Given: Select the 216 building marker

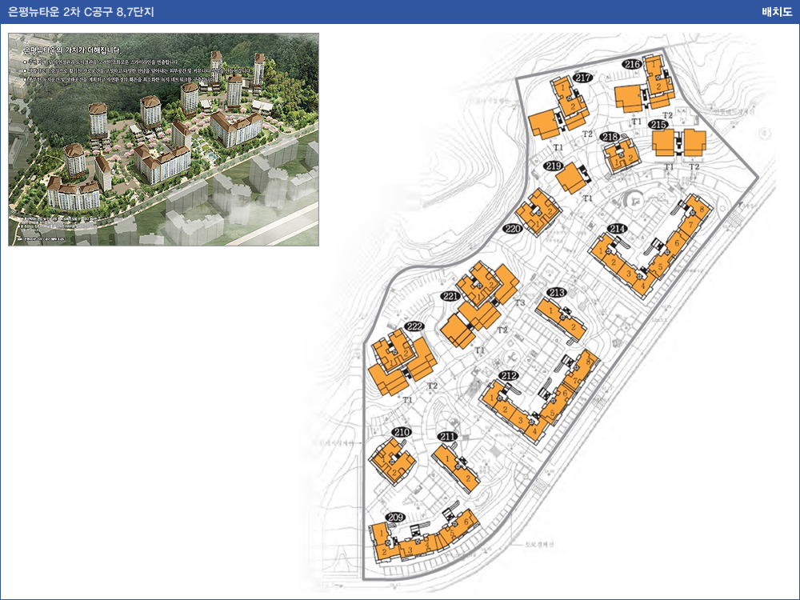Looking at the screenshot, I should pos(632,64).
